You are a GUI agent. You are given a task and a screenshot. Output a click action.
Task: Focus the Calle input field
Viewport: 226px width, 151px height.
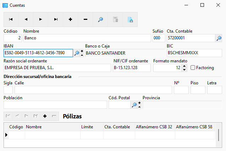(x=93, y=90)
